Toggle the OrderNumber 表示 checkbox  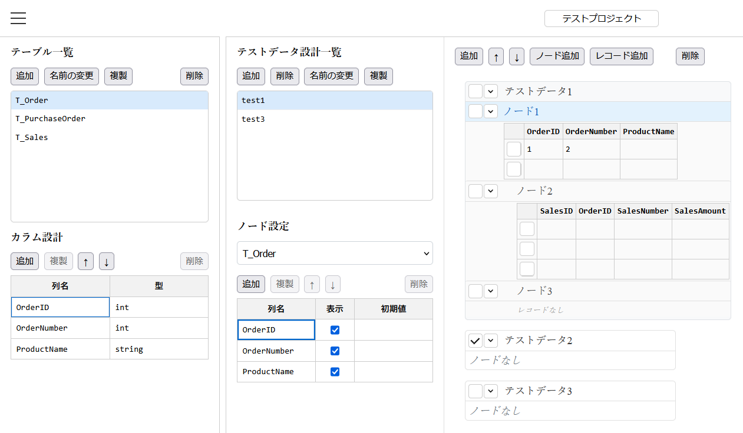click(335, 351)
